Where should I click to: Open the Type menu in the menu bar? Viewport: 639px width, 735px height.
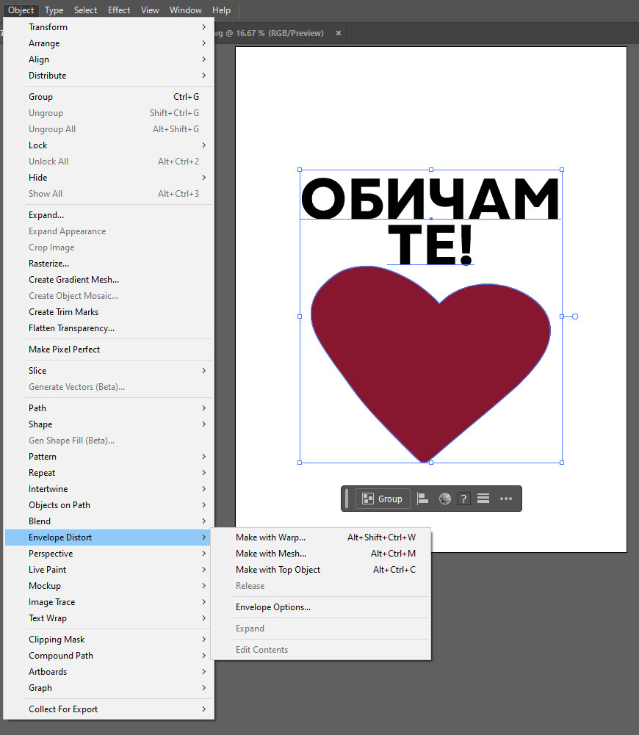click(54, 10)
